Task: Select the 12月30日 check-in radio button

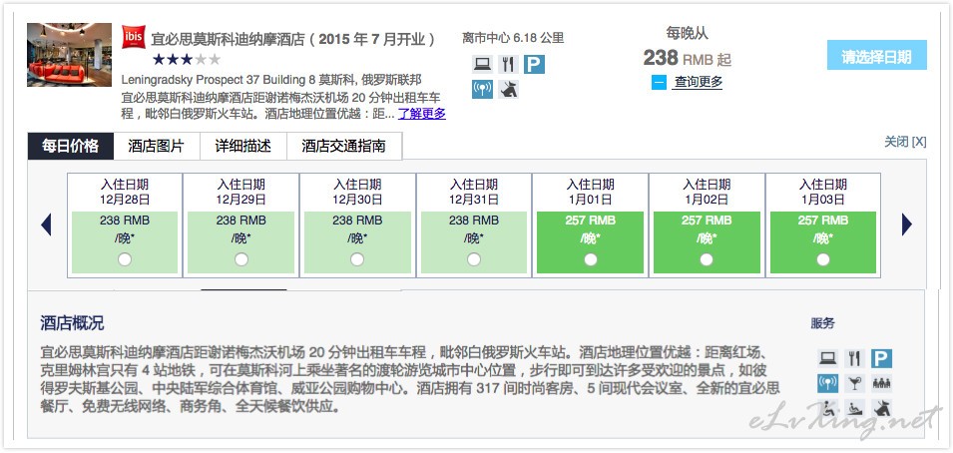Action: click(357, 259)
